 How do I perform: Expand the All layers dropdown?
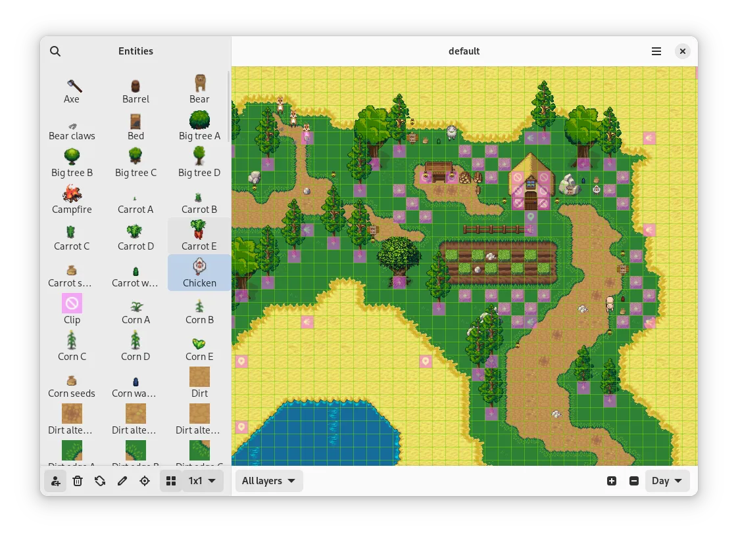(269, 481)
